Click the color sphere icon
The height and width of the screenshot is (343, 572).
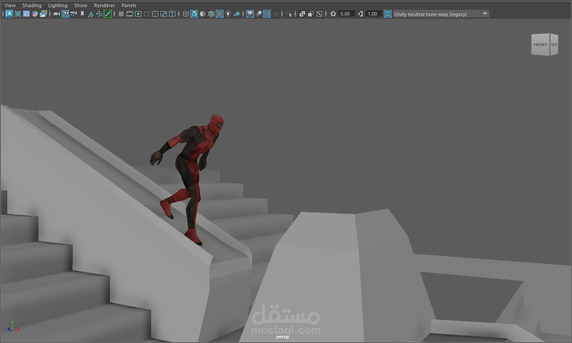pyautogui.click(x=35, y=14)
